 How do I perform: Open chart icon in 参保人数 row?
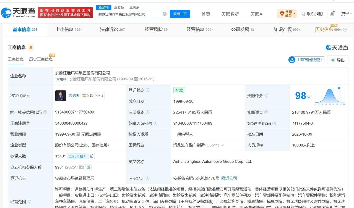(x=92, y=156)
